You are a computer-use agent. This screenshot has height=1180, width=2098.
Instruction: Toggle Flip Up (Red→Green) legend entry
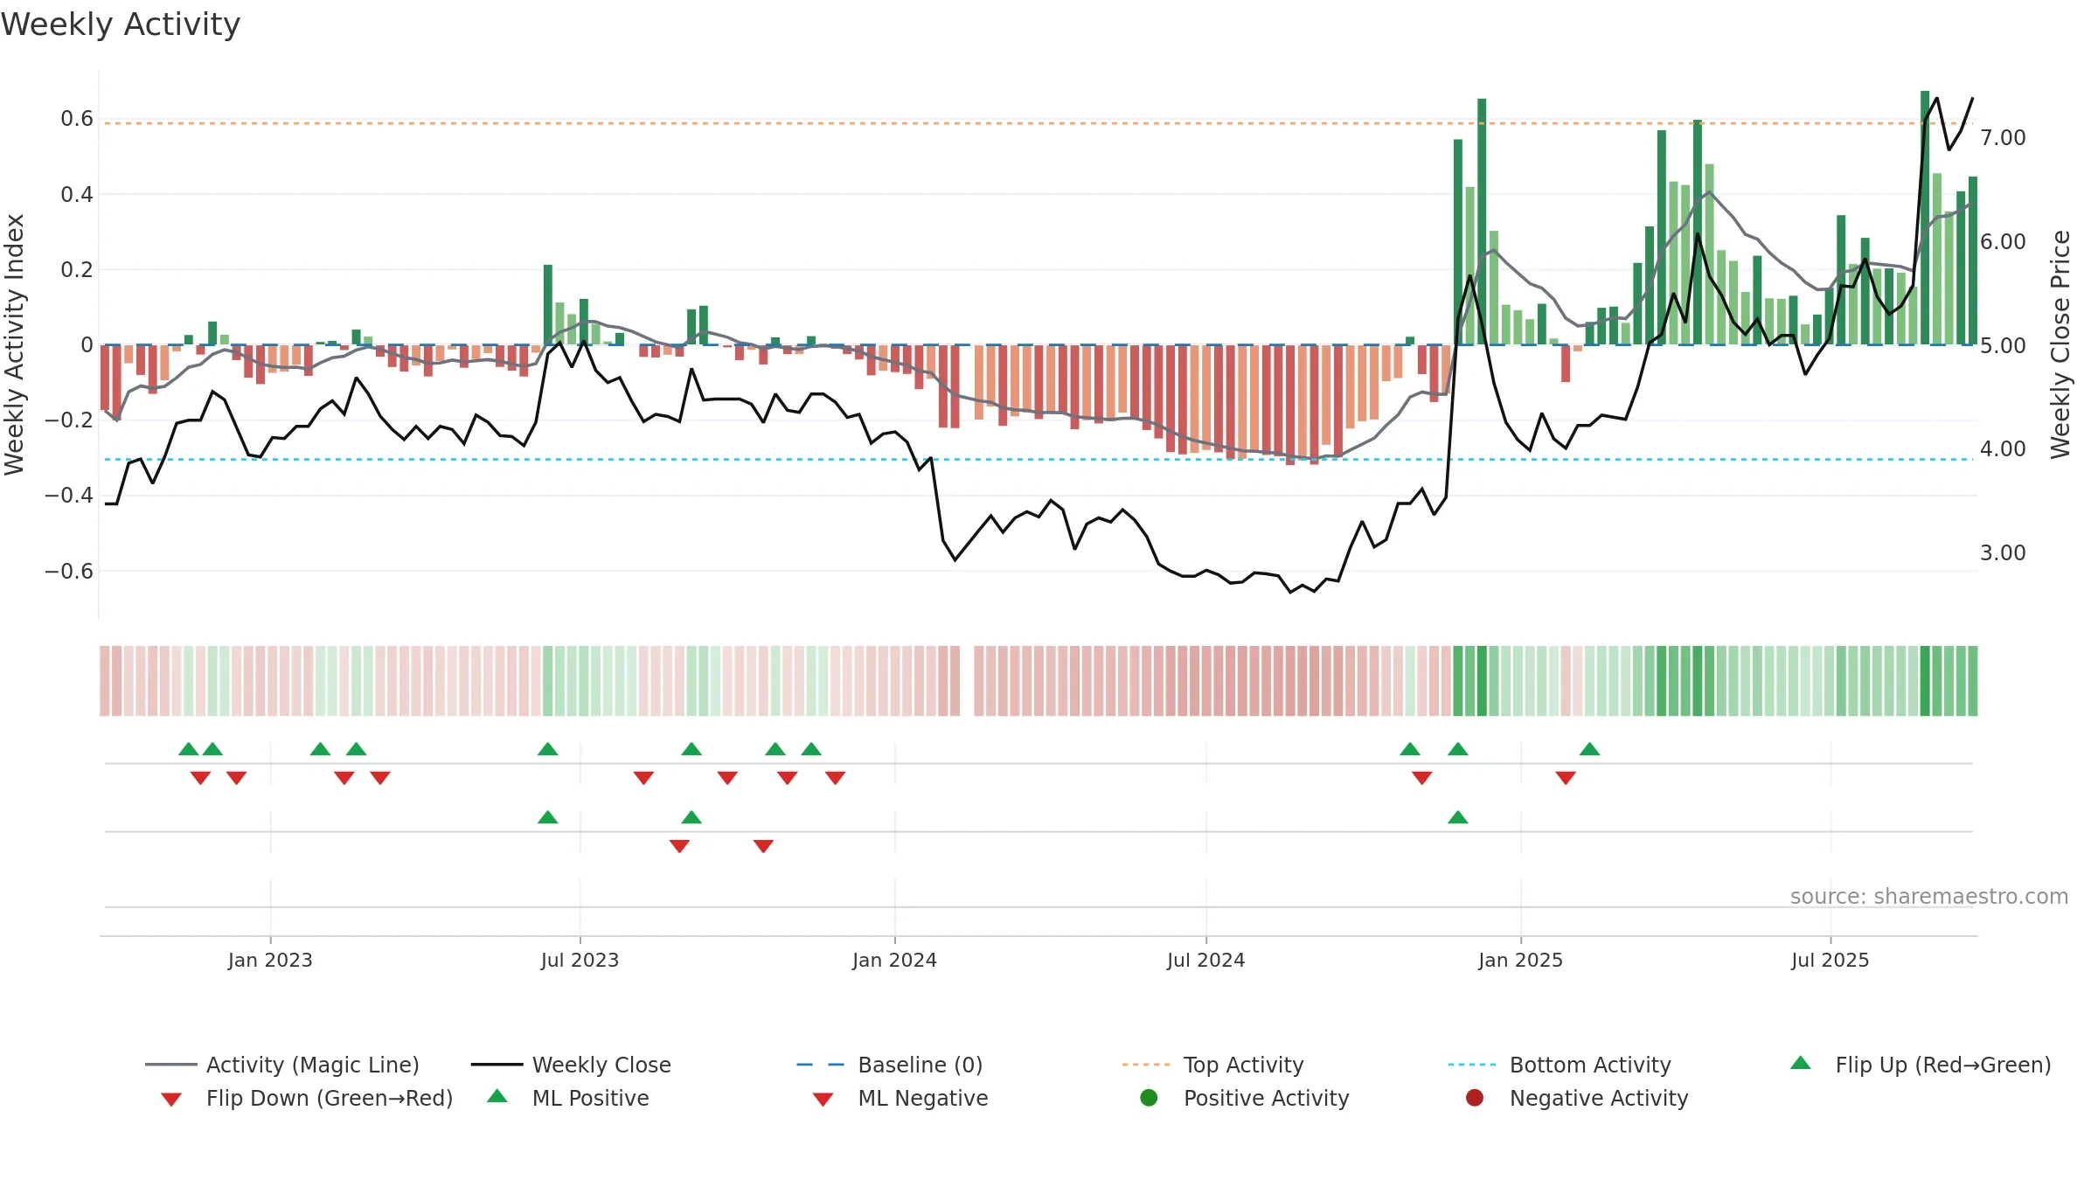[1920, 1065]
